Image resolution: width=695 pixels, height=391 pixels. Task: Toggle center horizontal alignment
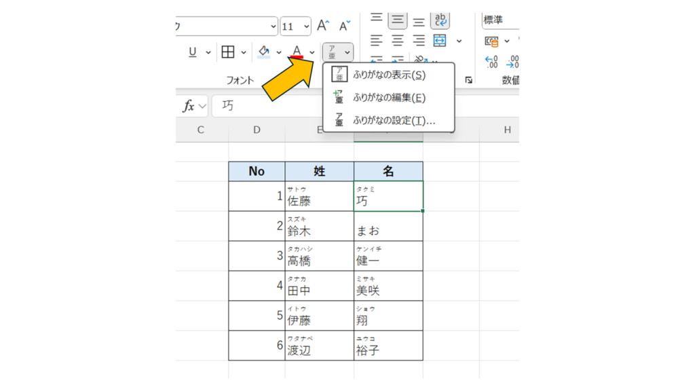pyautogui.click(x=397, y=41)
